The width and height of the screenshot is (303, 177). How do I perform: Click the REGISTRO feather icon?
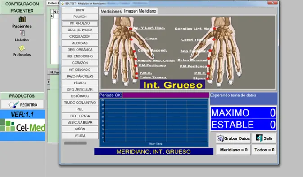pos(14,105)
